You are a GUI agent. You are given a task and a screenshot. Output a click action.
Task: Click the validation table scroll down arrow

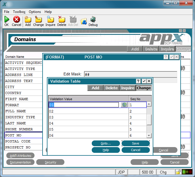[x=149, y=136]
